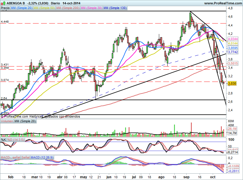Click the 14-oct-2014 date in title
Image resolution: width=243 pixels, height=180 pixels.
coord(71,3)
